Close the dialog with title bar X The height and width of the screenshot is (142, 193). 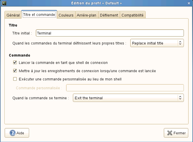[189, 3]
